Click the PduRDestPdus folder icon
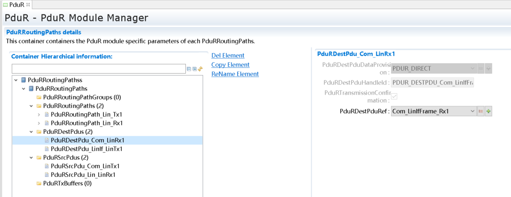Image resolution: width=511 pixels, height=197 pixels. tap(39, 131)
